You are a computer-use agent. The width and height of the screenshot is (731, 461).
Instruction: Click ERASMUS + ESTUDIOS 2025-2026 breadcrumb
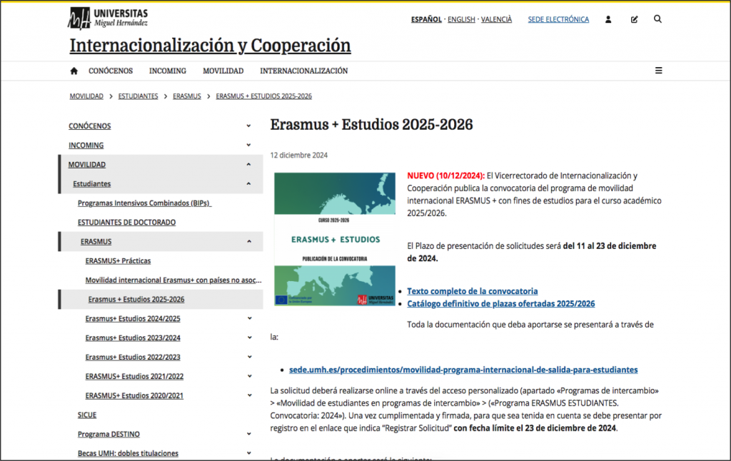[264, 96]
